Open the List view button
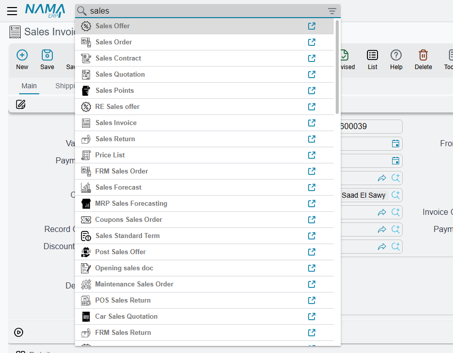Viewport: 453px width, 353px height. click(372, 60)
